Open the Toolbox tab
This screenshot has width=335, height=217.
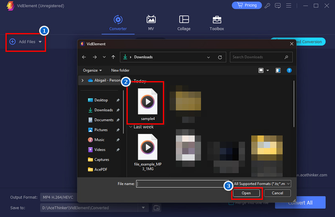click(216, 23)
